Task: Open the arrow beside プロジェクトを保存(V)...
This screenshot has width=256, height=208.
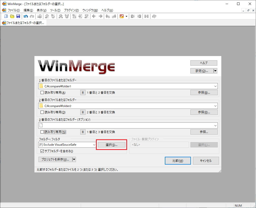Action: [74, 160]
